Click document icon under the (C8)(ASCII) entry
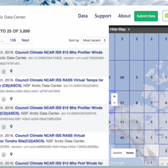This screenshot has width=168, height=168. [4, 99]
